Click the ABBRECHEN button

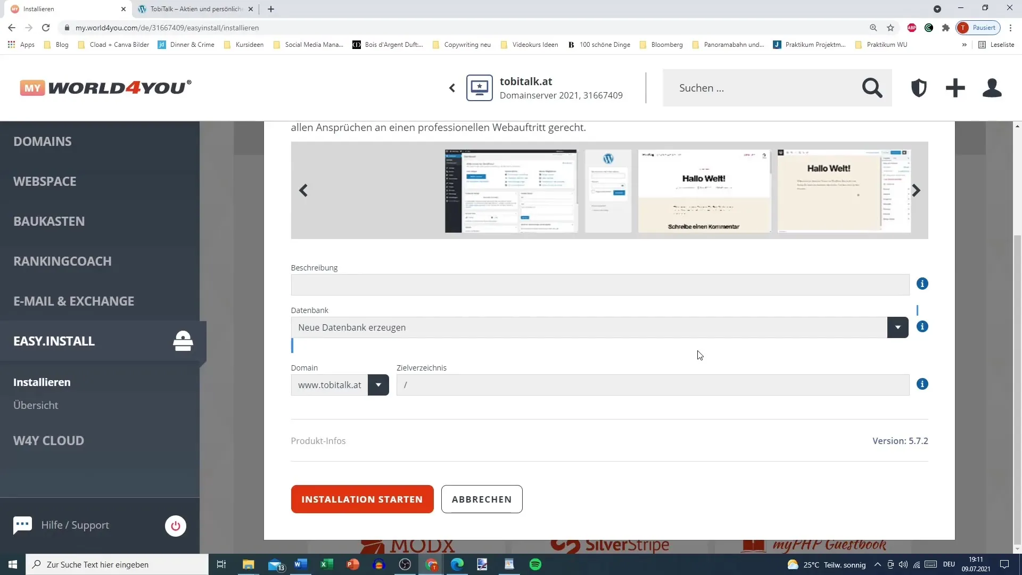(x=482, y=499)
